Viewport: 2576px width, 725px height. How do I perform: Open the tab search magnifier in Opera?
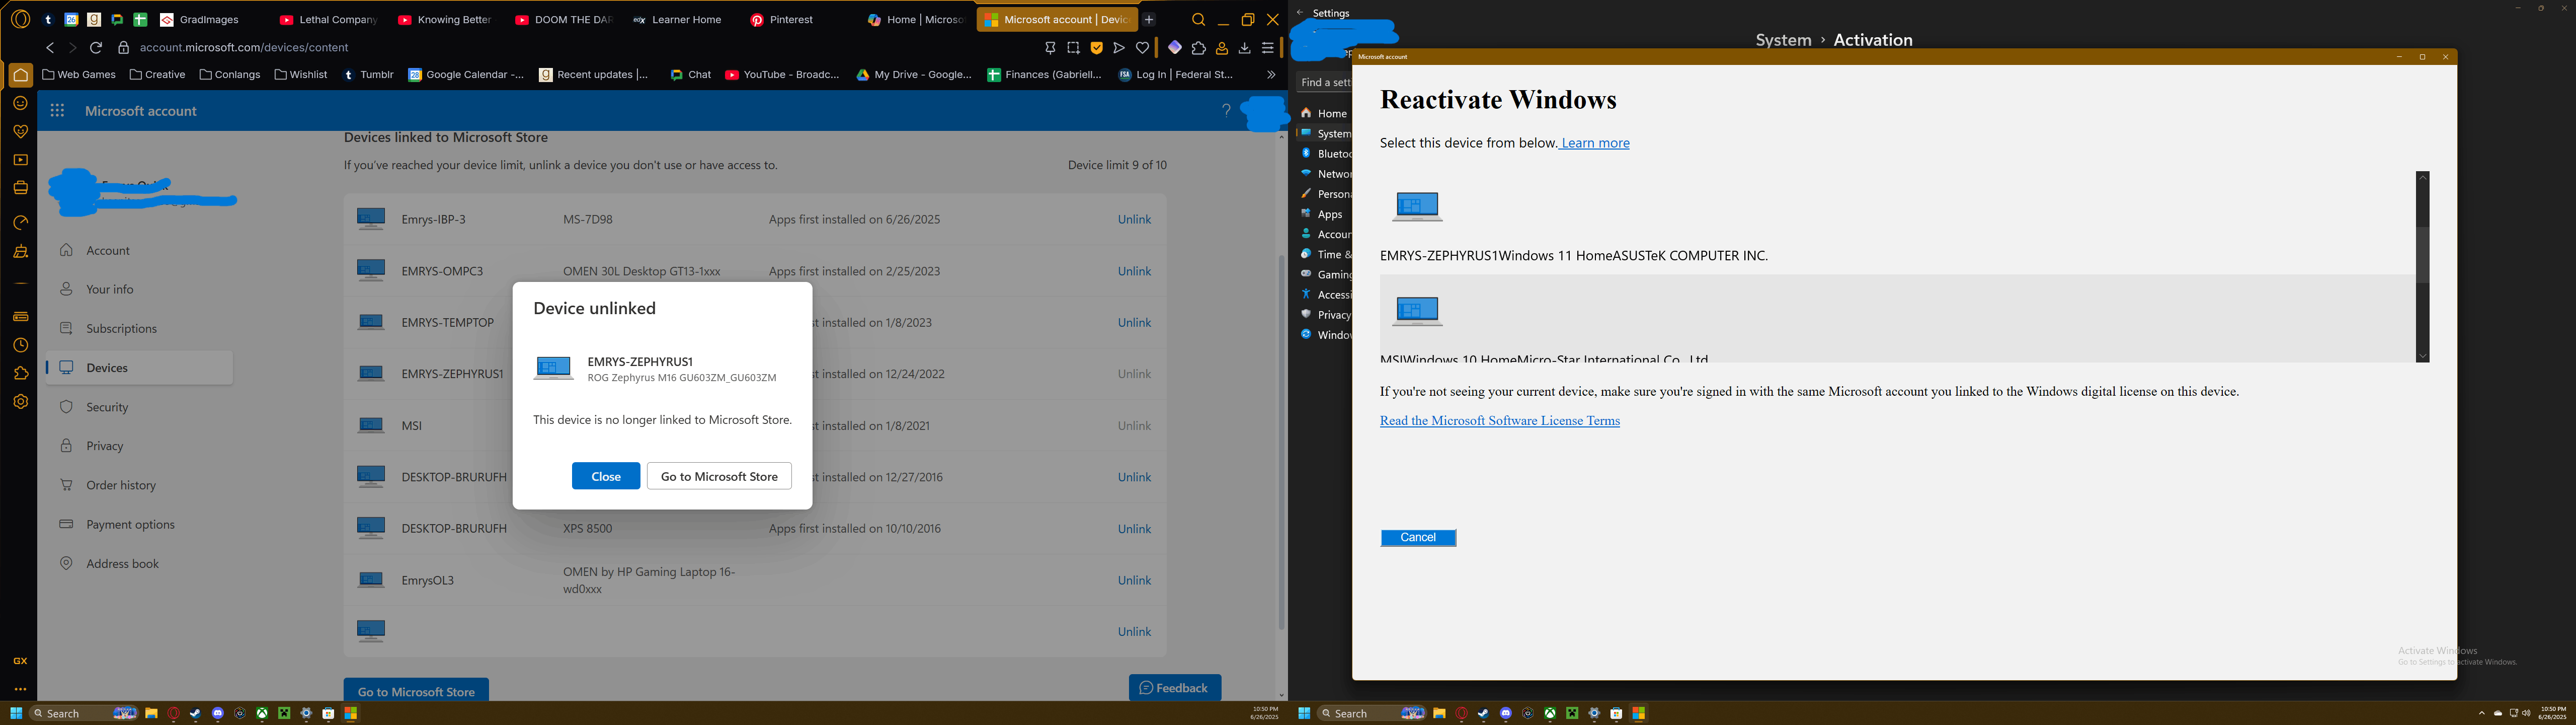1198,20
